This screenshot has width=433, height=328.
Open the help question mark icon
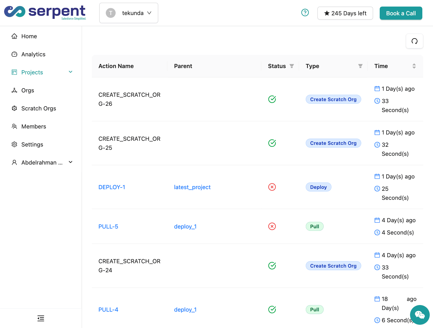tap(305, 13)
